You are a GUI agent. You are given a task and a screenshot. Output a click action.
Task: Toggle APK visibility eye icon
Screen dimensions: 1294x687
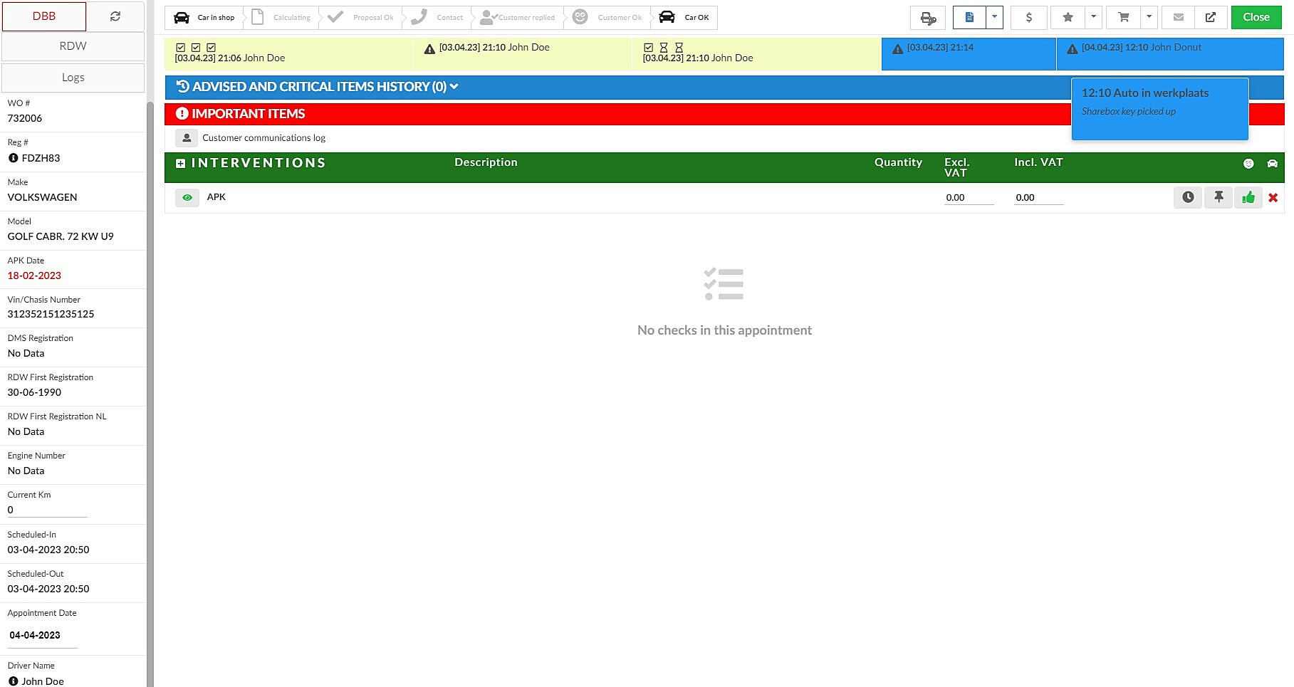coord(187,198)
